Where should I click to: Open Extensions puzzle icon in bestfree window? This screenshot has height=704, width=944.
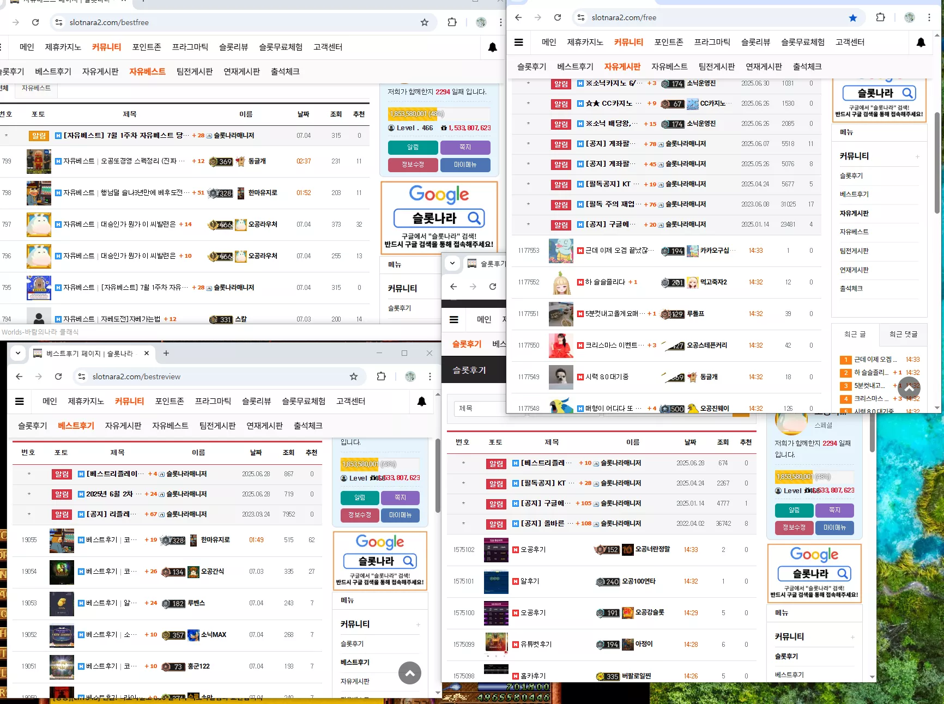[x=452, y=22]
